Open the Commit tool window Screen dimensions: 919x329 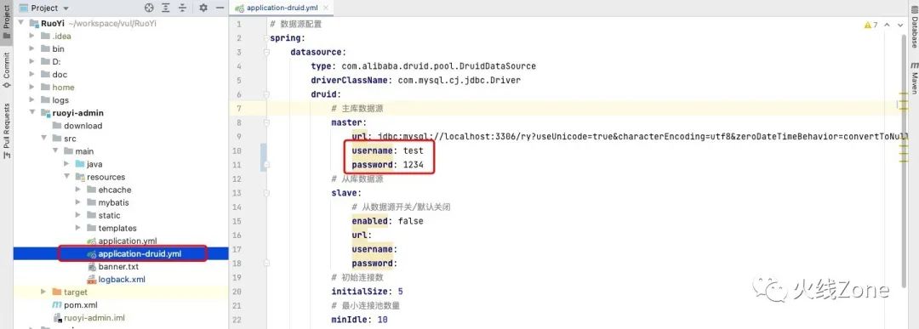pos(7,71)
